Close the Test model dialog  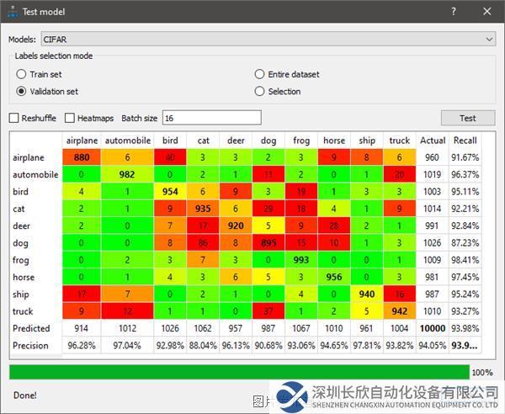click(487, 12)
